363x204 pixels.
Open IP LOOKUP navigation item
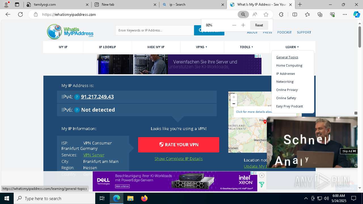click(x=107, y=47)
